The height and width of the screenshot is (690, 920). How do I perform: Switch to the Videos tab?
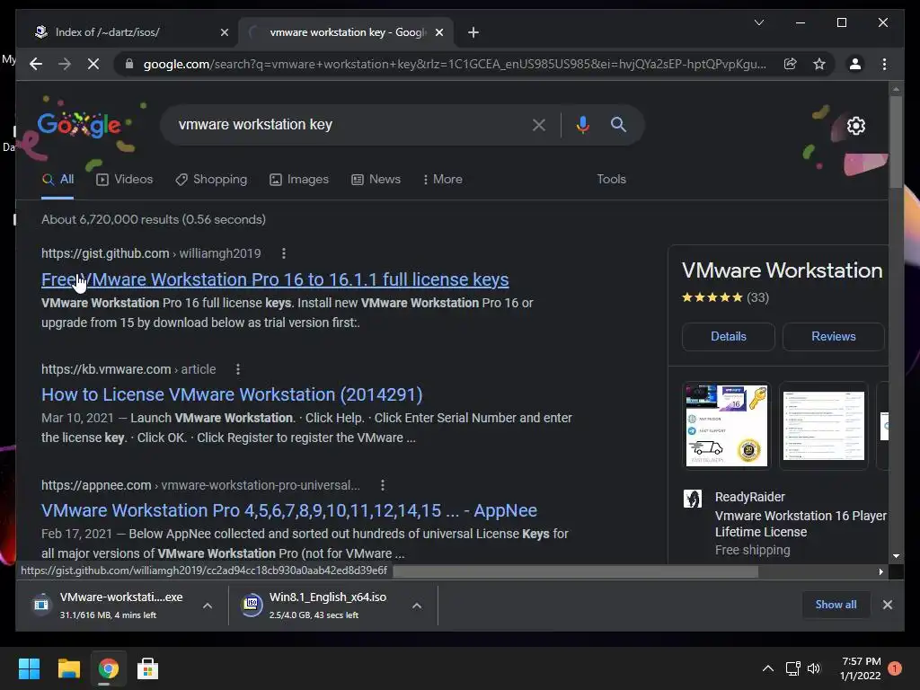pyautogui.click(x=124, y=180)
